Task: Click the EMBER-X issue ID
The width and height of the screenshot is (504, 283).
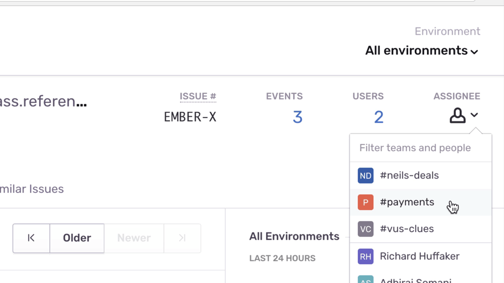Action: (190, 117)
